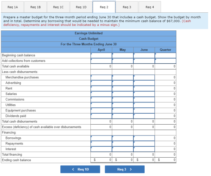Click May Borrowings field

pyautogui.click(x=123, y=138)
